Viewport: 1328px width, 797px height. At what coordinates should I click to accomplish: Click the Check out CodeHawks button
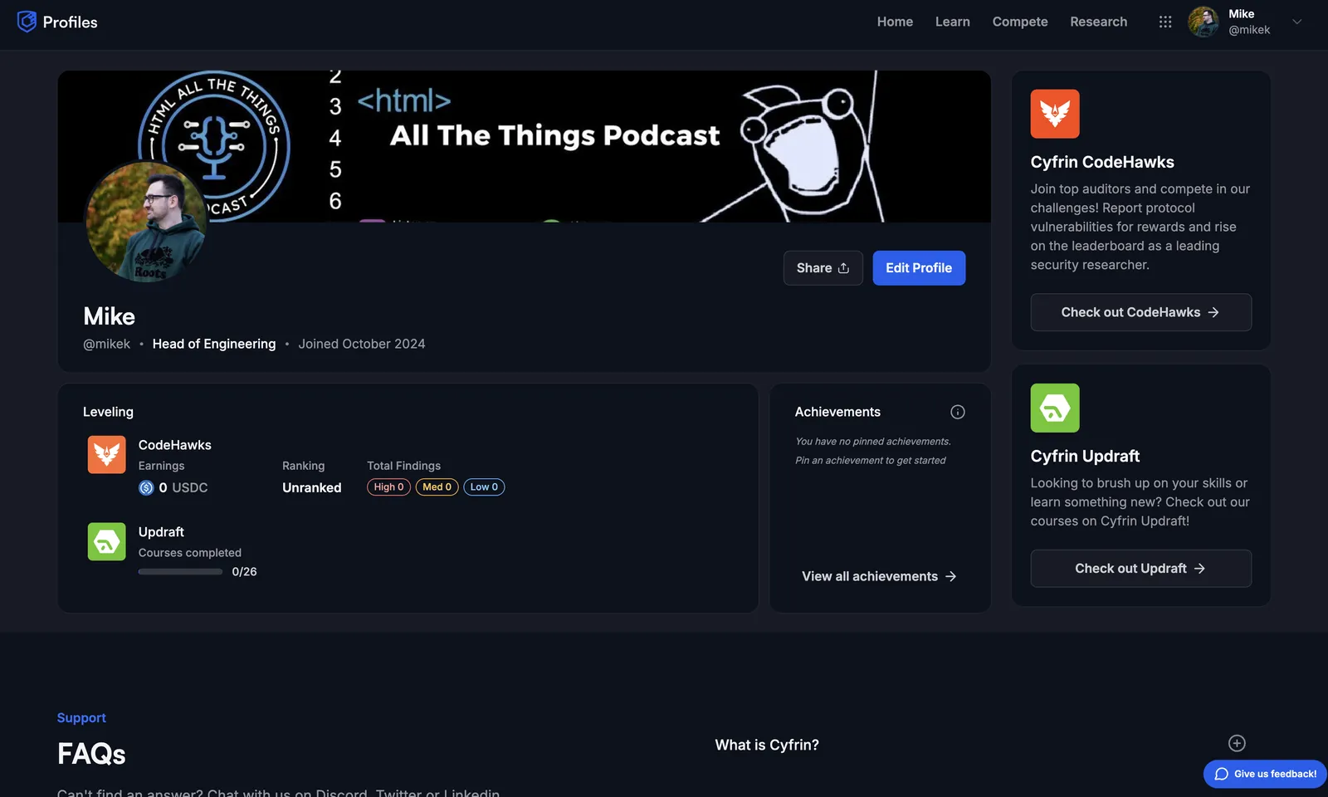coord(1141,312)
